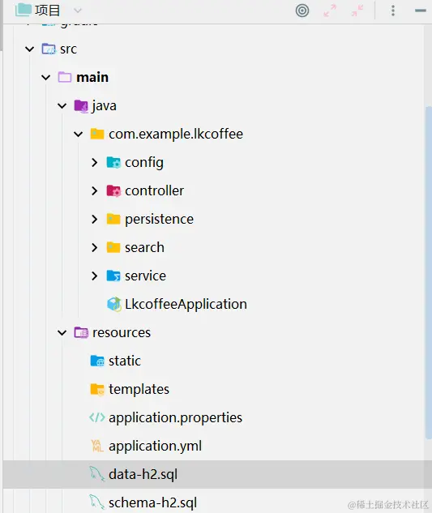Open the 项目 view dropdown
432x513 pixels.
78,11
